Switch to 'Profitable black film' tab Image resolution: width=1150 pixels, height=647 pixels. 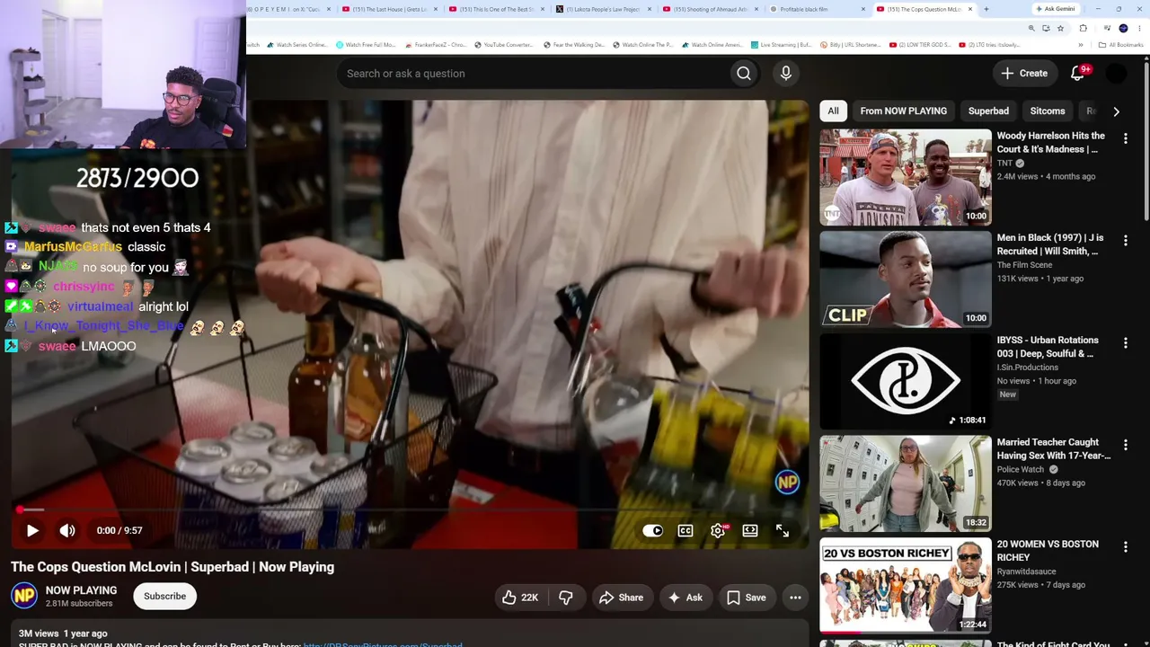pyautogui.click(x=816, y=9)
